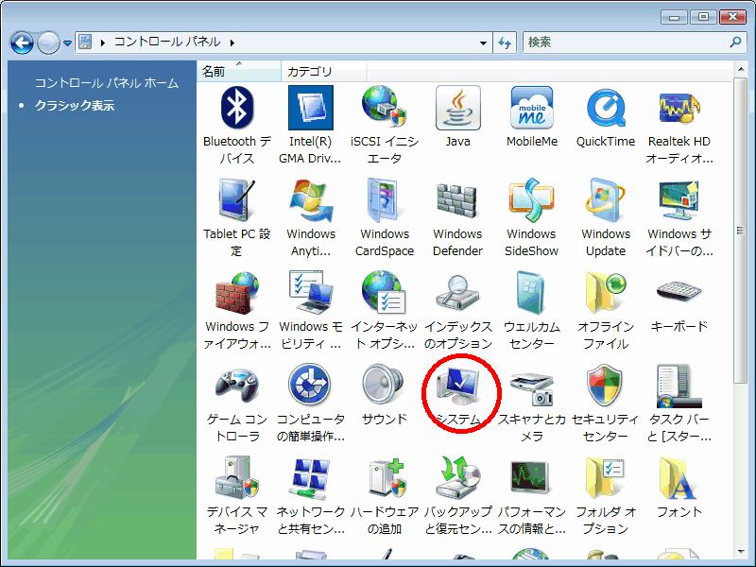This screenshot has height=567, width=756.
Task: Open インターネット オプション
Action: click(x=385, y=311)
